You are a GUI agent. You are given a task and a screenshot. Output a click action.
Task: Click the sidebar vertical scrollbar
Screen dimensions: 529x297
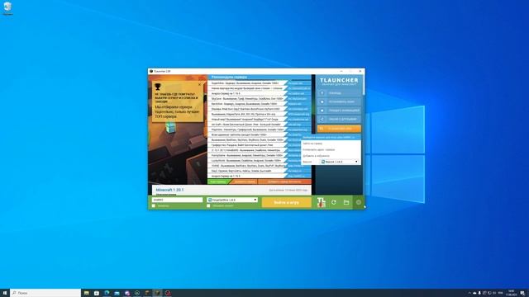coord(364,85)
